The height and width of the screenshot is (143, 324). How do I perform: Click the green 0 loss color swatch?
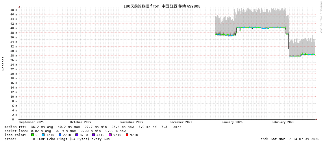[x=33, y=135]
